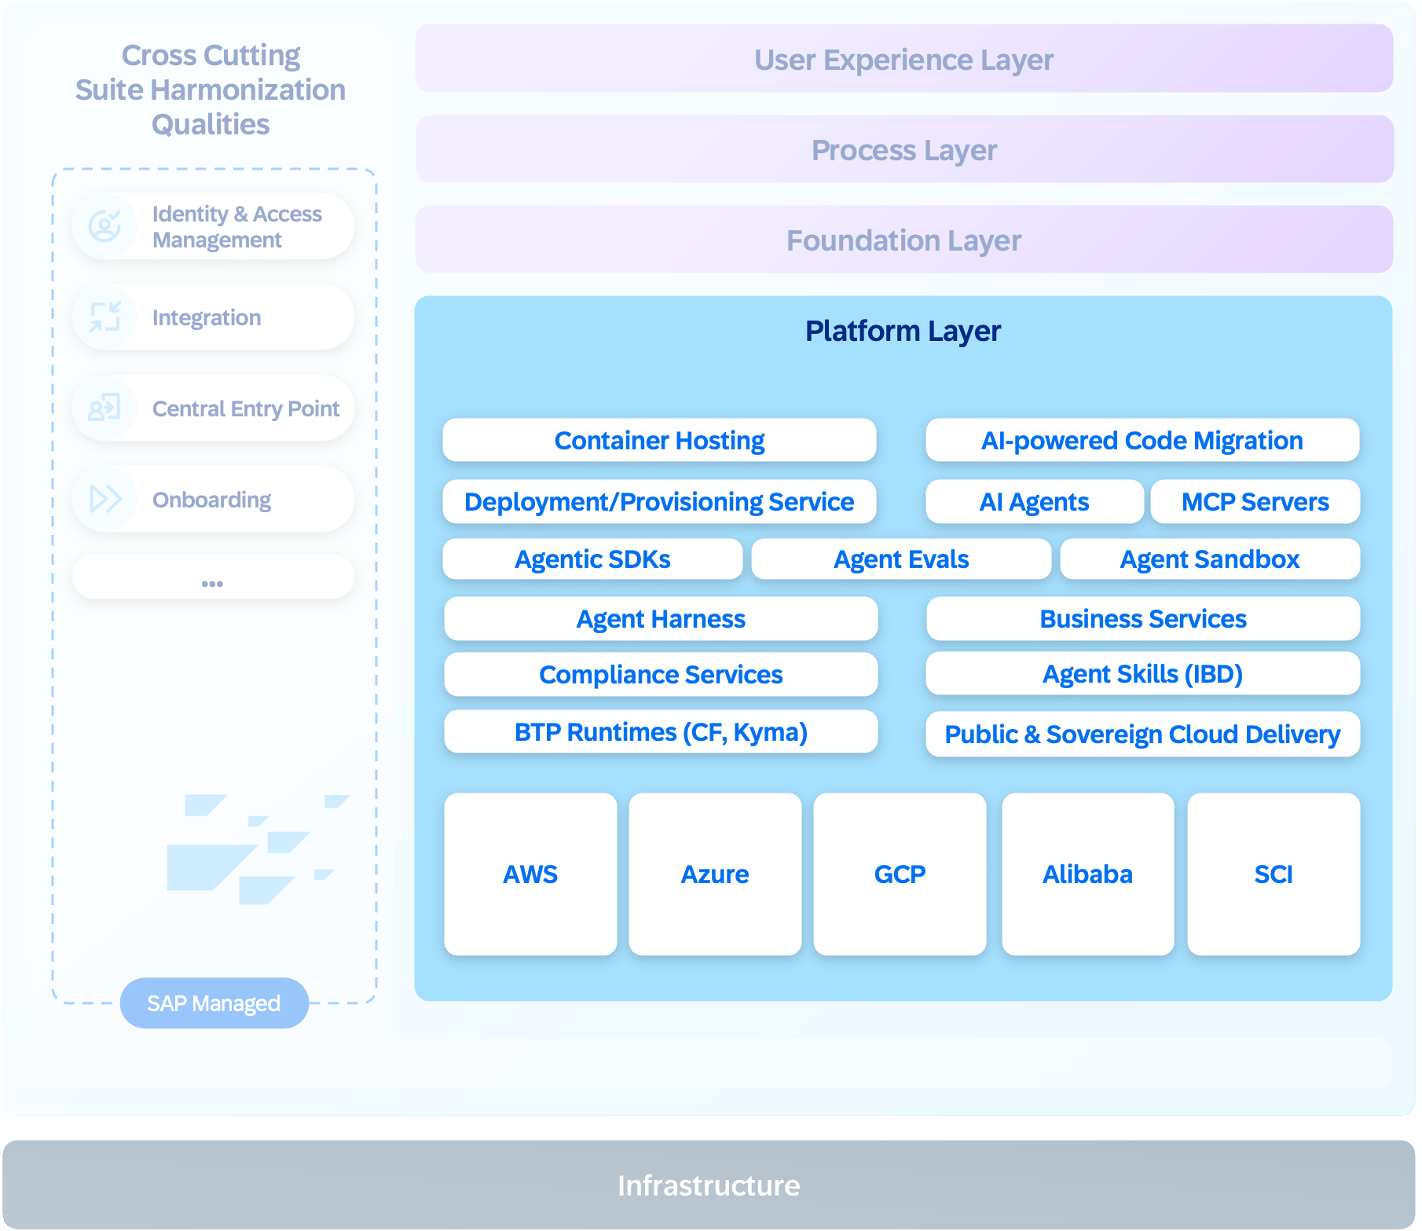1422x1231 pixels.
Task: Choose the Azure provider tile
Action: click(x=715, y=874)
